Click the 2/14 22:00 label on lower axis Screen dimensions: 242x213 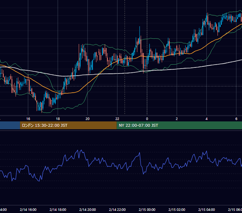coord(117,209)
